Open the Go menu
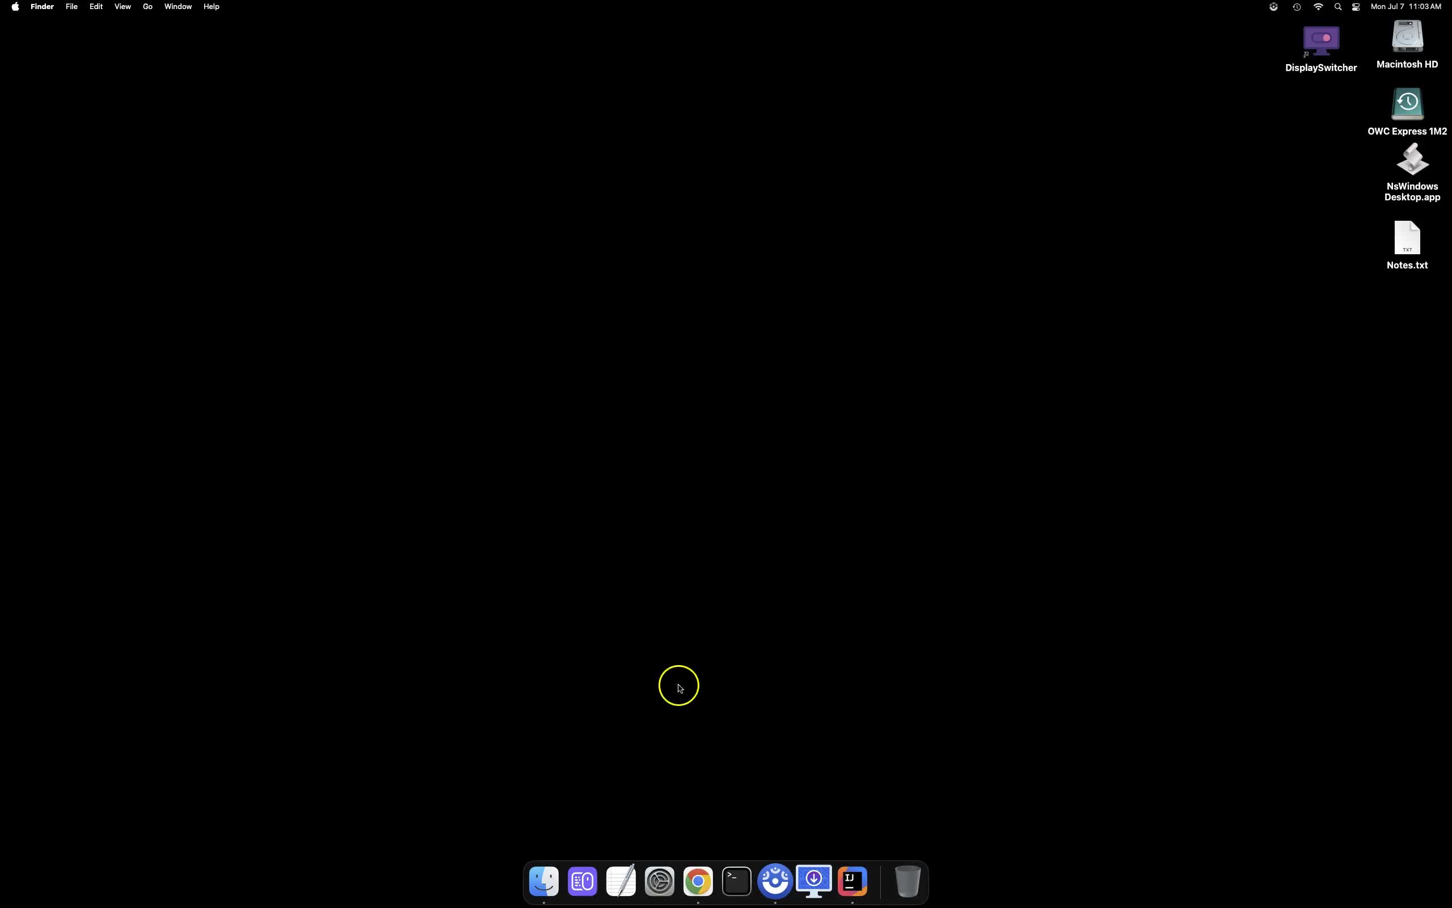The height and width of the screenshot is (908, 1452). pos(147,7)
